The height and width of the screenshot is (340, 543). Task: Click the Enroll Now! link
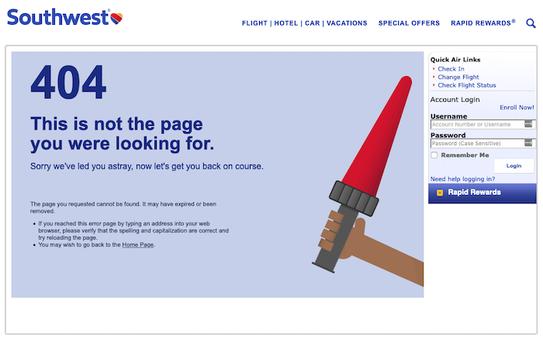click(517, 107)
